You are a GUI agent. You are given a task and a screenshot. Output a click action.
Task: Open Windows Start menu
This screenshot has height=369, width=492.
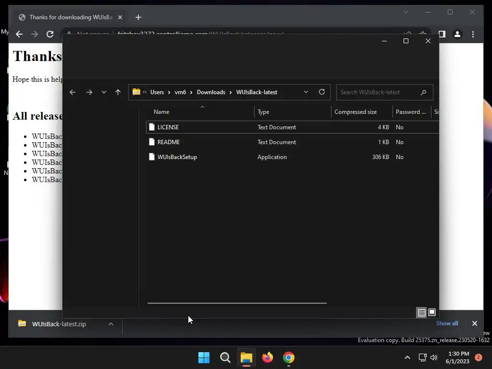204,357
